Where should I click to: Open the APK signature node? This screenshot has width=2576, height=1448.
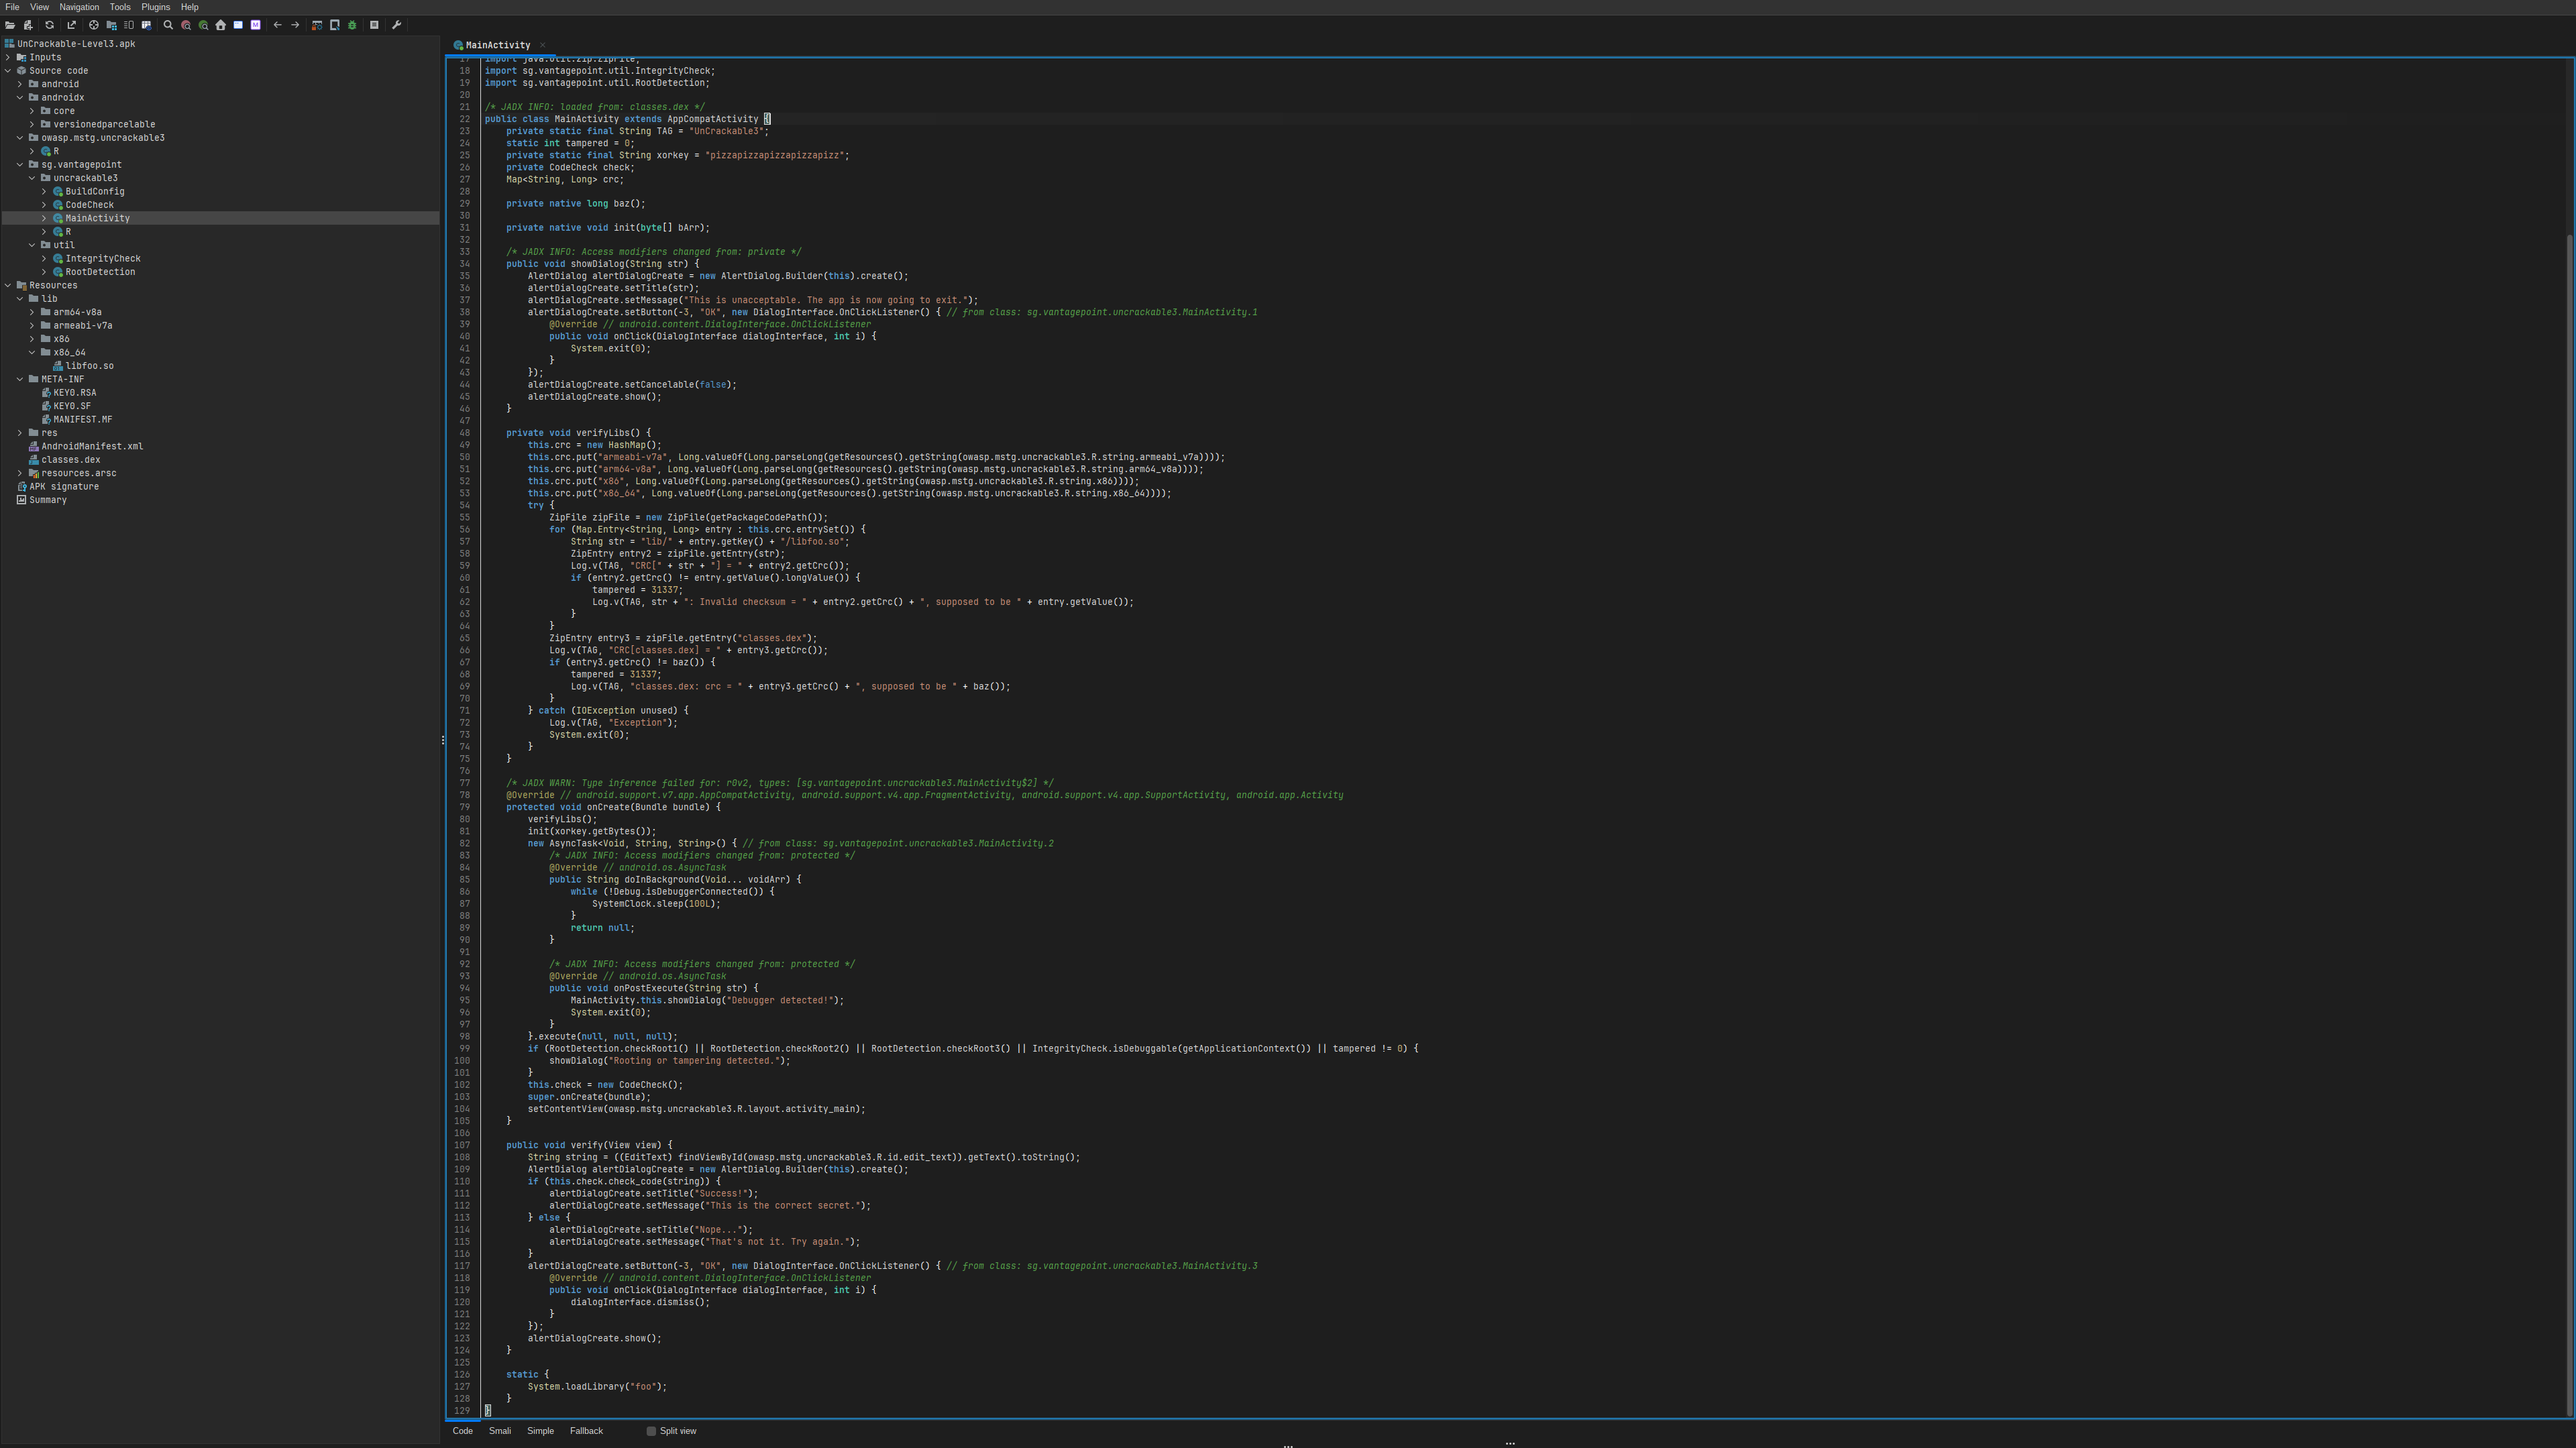coord(63,487)
